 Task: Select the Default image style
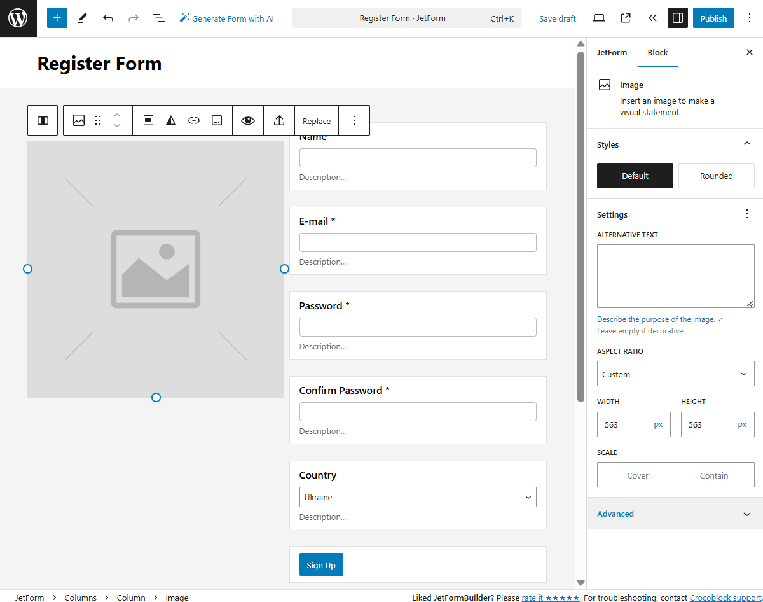pos(635,176)
